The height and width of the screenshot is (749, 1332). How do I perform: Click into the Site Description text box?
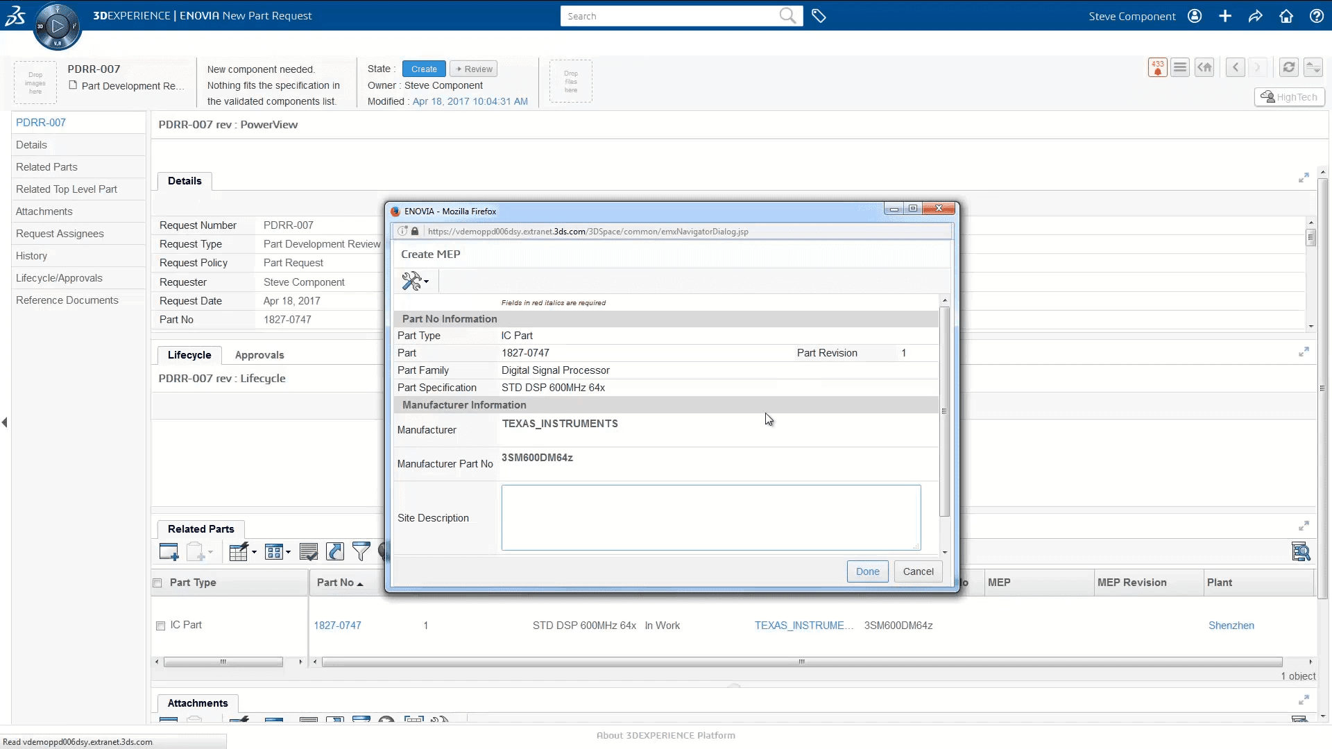click(x=710, y=517)
